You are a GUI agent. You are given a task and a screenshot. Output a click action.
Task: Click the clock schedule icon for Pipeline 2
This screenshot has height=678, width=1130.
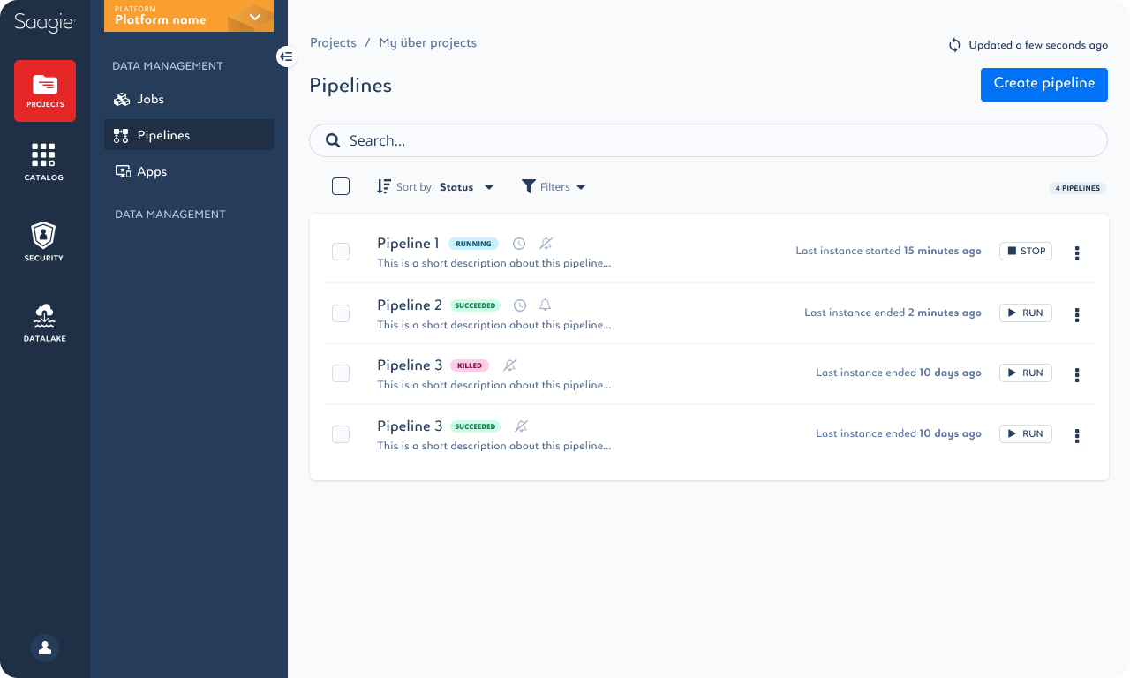pyautogui.click(x=520, y=305)
